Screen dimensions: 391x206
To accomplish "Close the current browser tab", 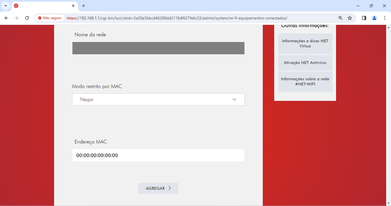I will coord(73,6).
